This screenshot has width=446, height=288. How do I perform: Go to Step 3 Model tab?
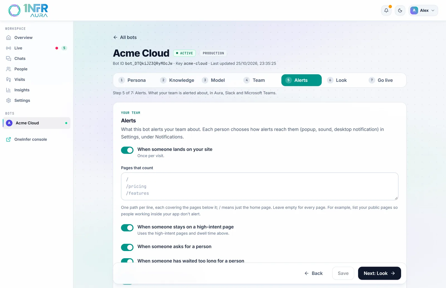[218, 80]
